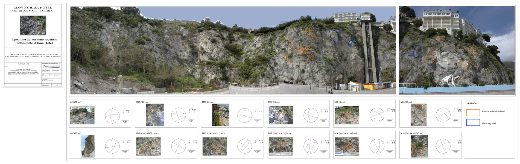The height and width of the screenshot is (164, 520).
Task: Click the stereonet diagram in the M04 panel
Action: pos(311,115)
